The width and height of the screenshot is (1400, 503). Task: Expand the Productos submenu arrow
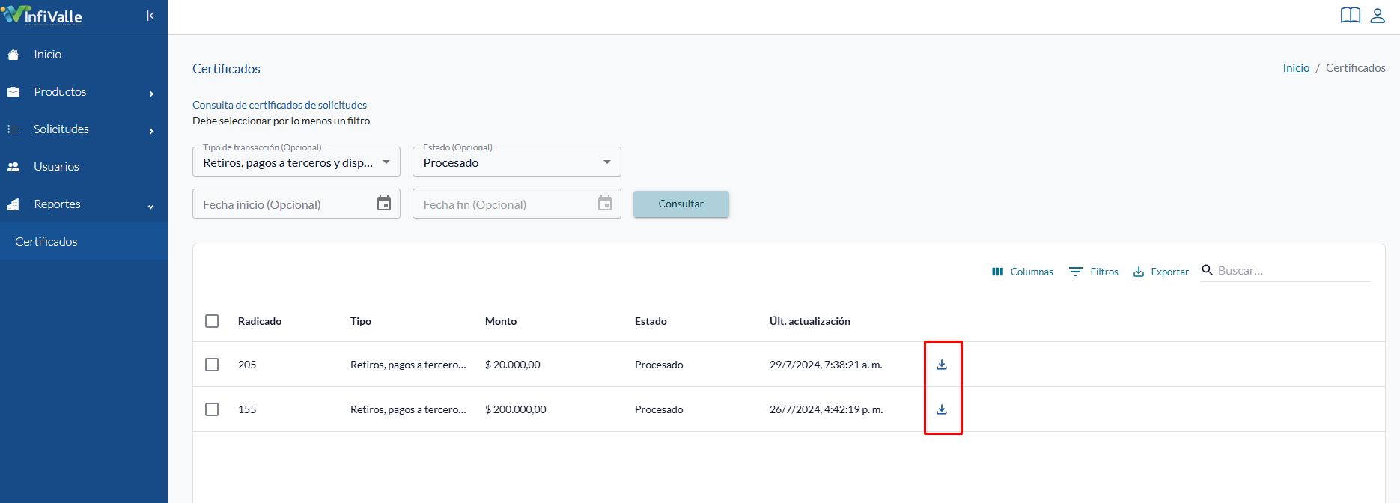(x=151, y=94)
